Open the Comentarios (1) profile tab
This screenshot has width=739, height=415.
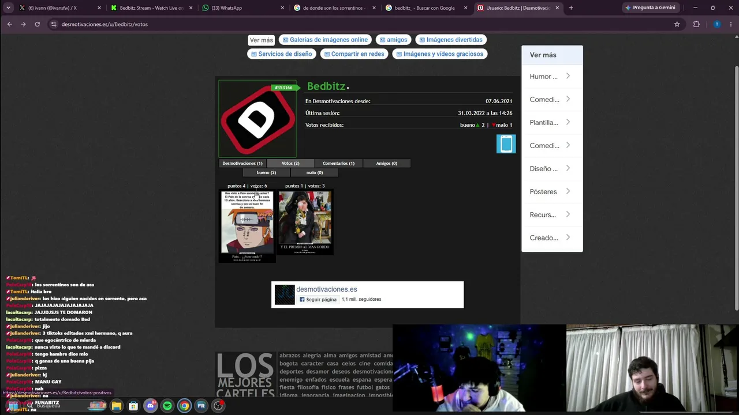[338, 163]
